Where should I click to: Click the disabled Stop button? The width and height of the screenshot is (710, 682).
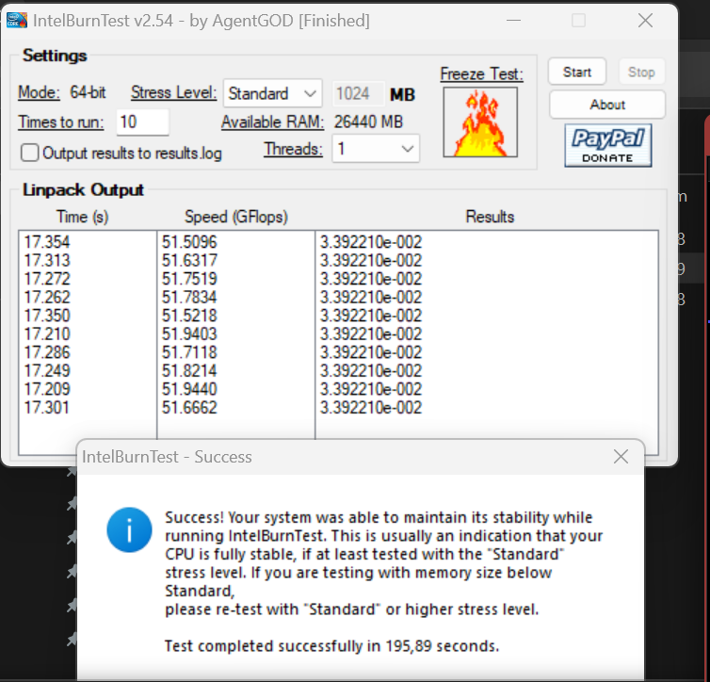(641, 72)
